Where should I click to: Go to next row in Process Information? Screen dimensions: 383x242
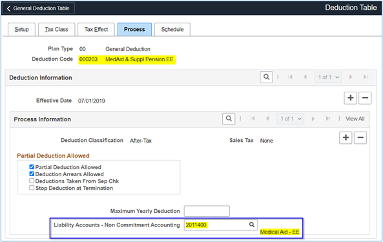coord(313,119)
